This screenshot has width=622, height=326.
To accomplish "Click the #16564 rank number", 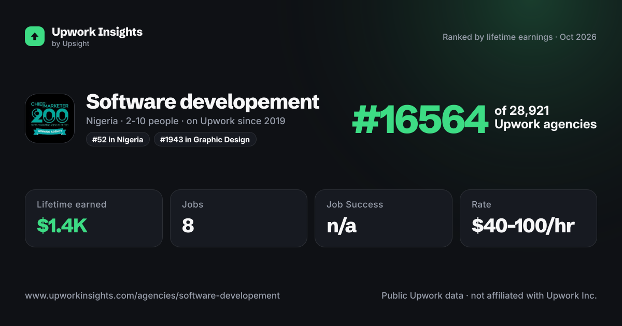I will [420, 120].
